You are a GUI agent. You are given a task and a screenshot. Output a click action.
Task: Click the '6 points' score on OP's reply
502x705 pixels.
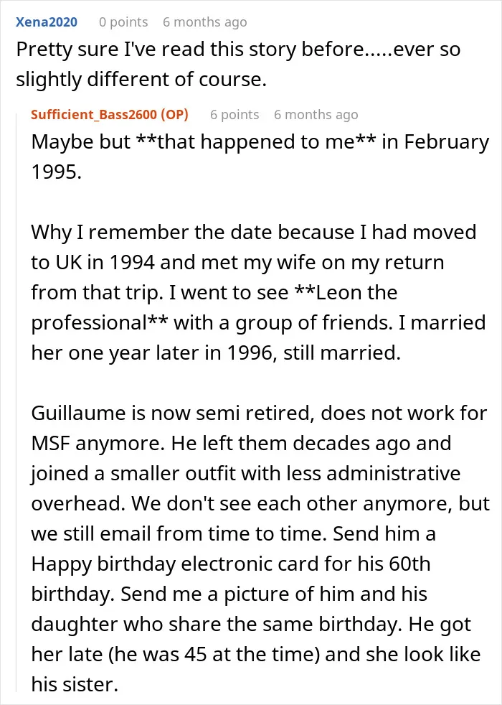235,115
